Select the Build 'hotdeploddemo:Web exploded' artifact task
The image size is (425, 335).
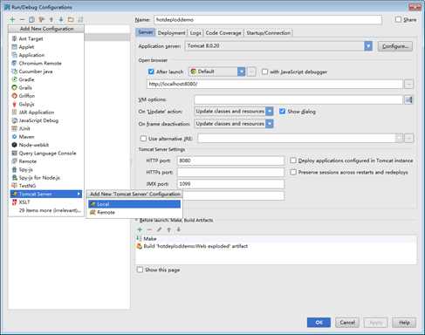[192, 246]
